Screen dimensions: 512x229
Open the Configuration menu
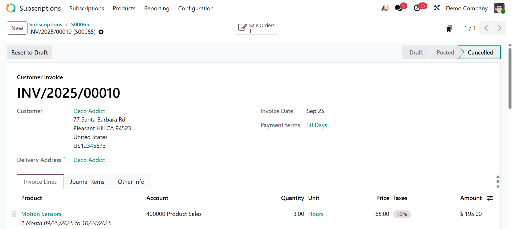[x=196, y=9]
